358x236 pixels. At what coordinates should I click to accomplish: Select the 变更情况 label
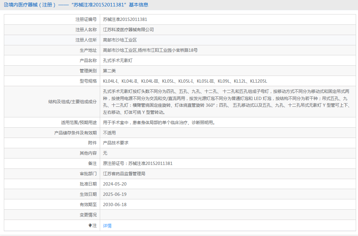coord(88,214)
